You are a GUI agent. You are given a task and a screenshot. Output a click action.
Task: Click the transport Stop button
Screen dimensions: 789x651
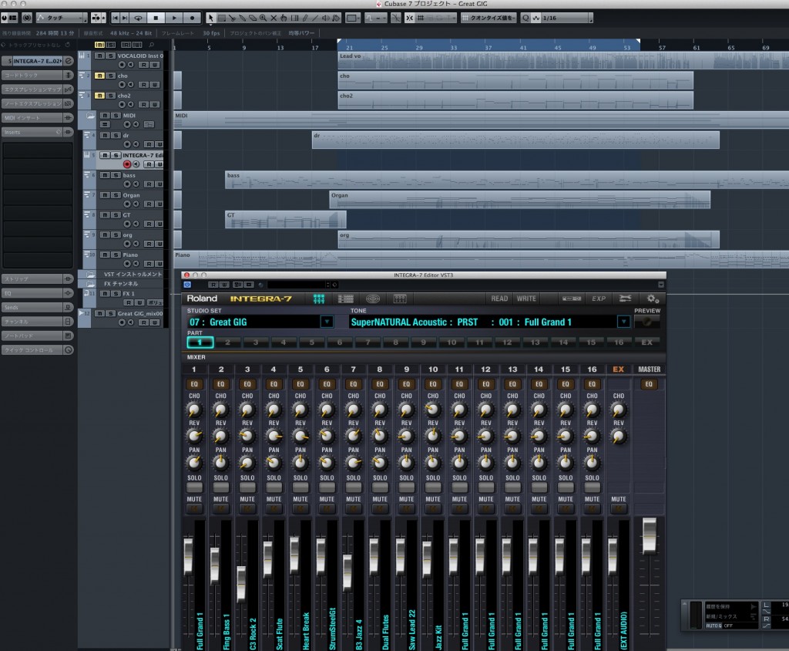(156, 18)
